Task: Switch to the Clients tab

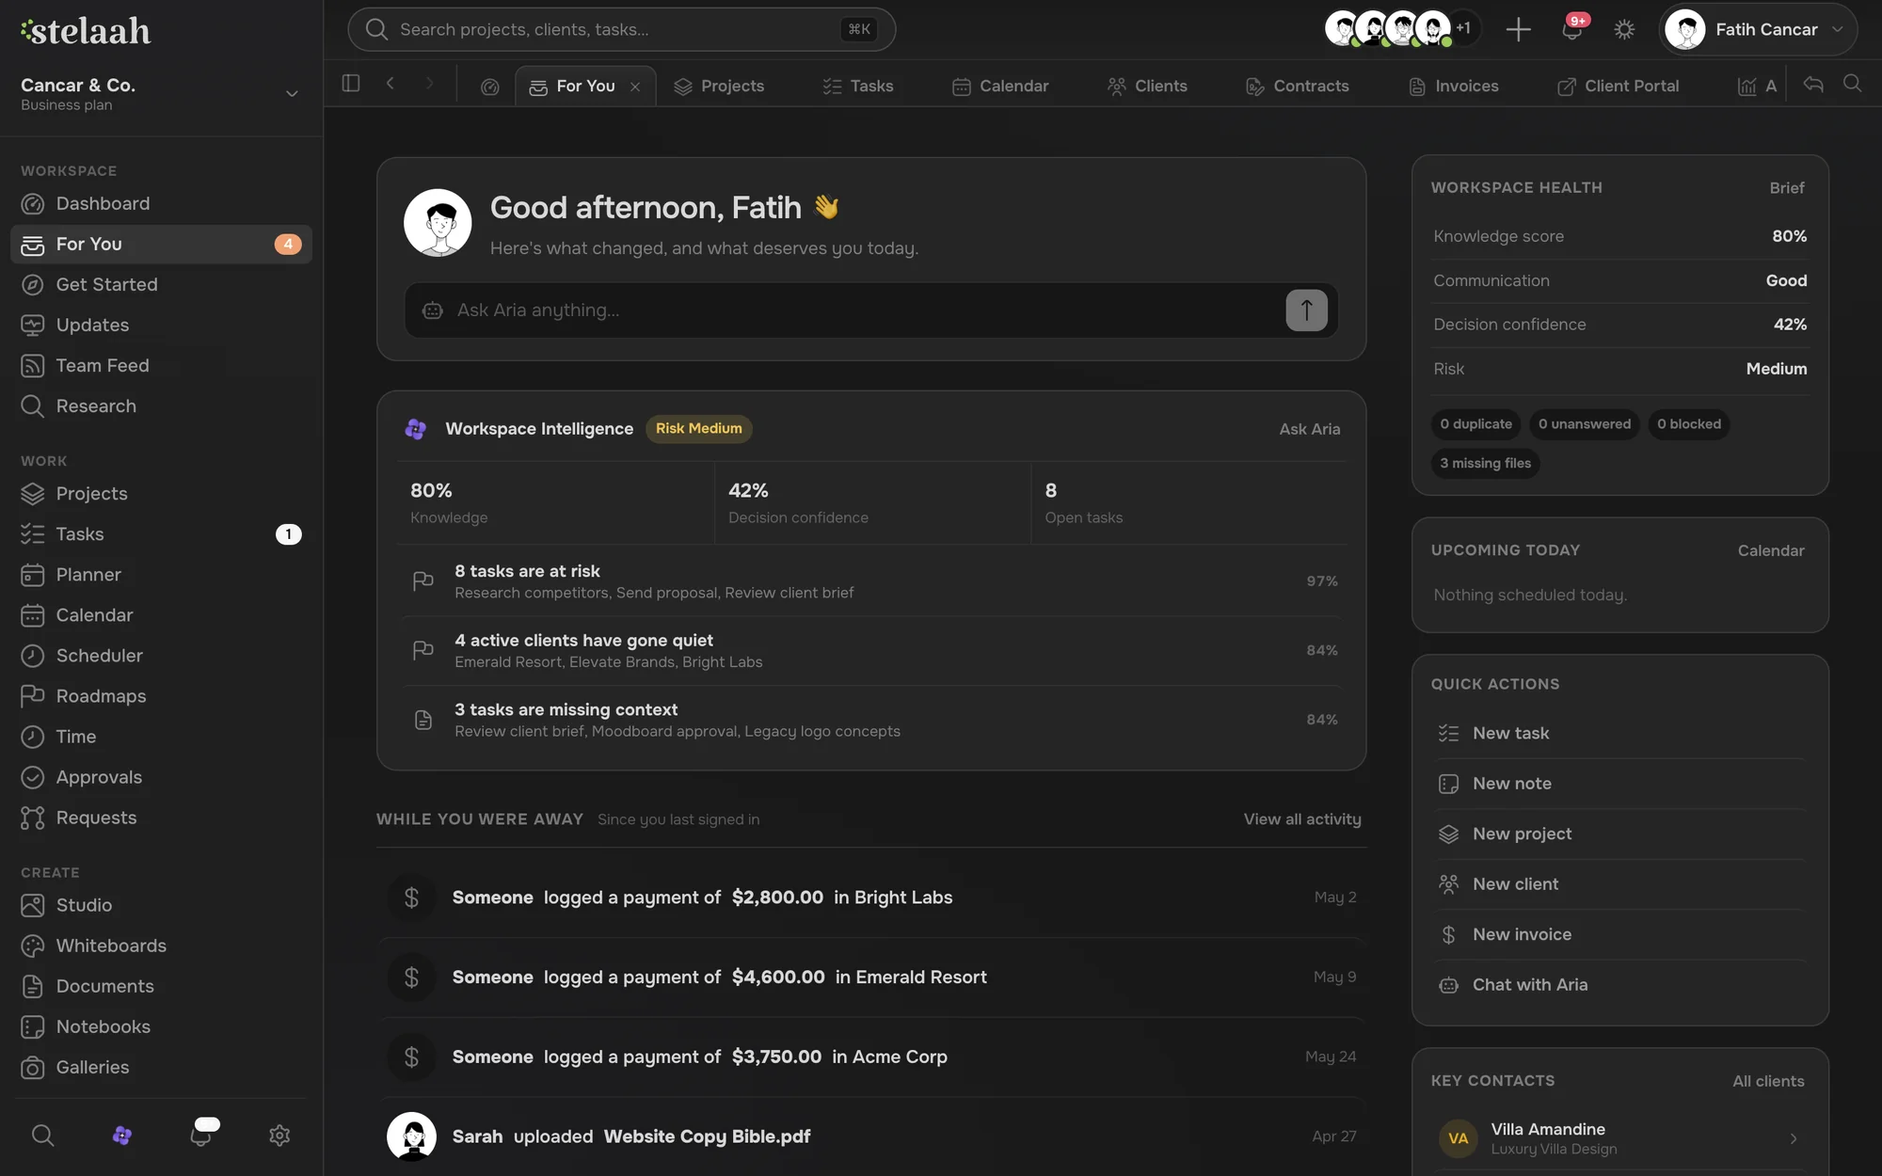Action: click(1147, 86)
